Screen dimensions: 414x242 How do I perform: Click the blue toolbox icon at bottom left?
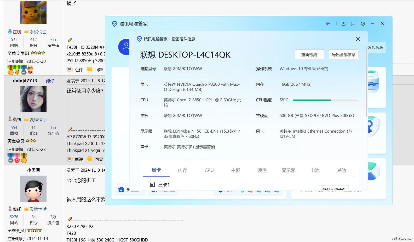click(x=121, y=190)
